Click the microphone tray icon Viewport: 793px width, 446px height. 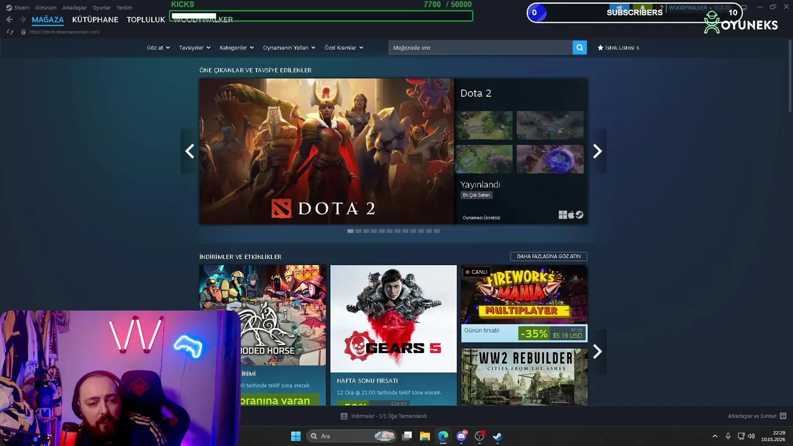[728, 436]
